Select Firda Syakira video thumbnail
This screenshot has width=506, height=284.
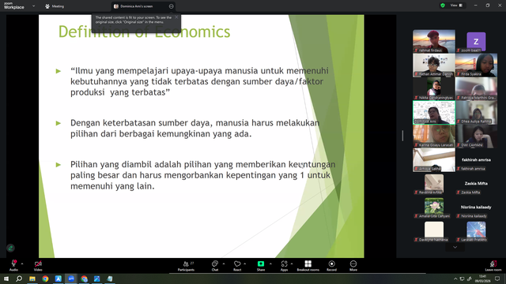point(476,65)
